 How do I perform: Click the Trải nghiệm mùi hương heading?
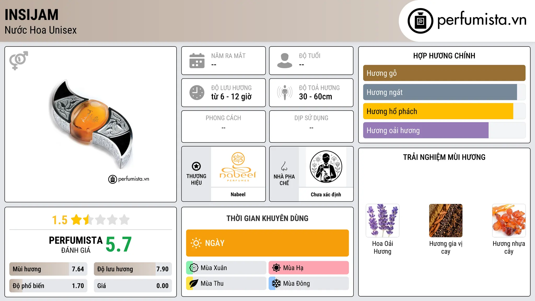pyautogui.click(x=444, y=157)
